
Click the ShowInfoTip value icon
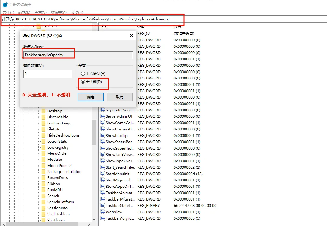click(102, 135)
